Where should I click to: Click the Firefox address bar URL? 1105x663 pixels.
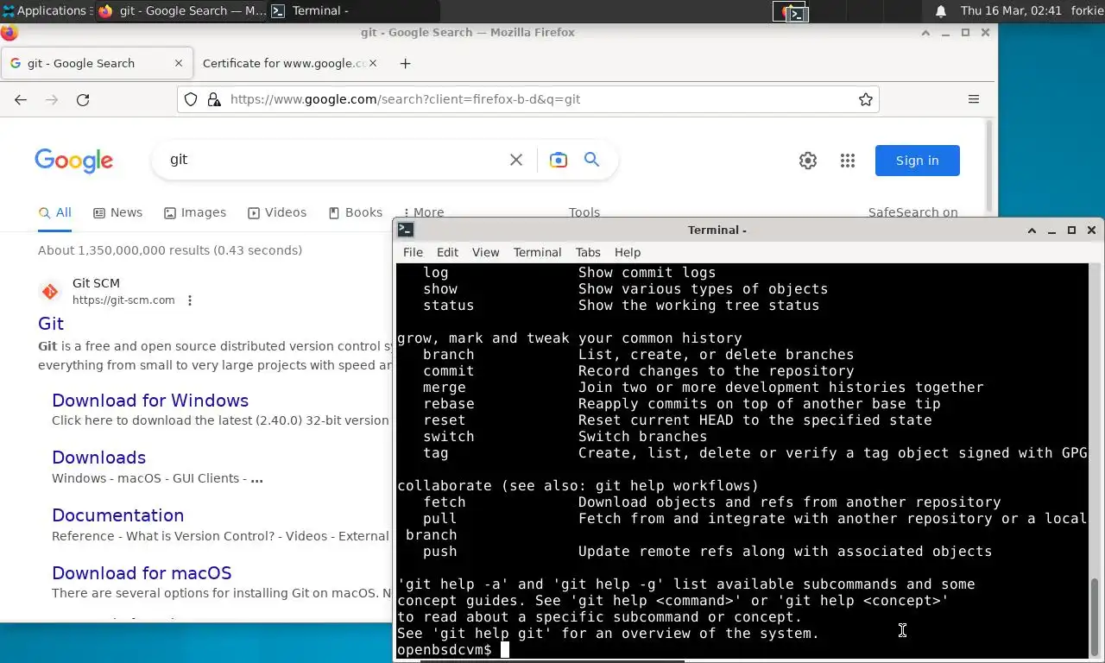pos(405,99)
